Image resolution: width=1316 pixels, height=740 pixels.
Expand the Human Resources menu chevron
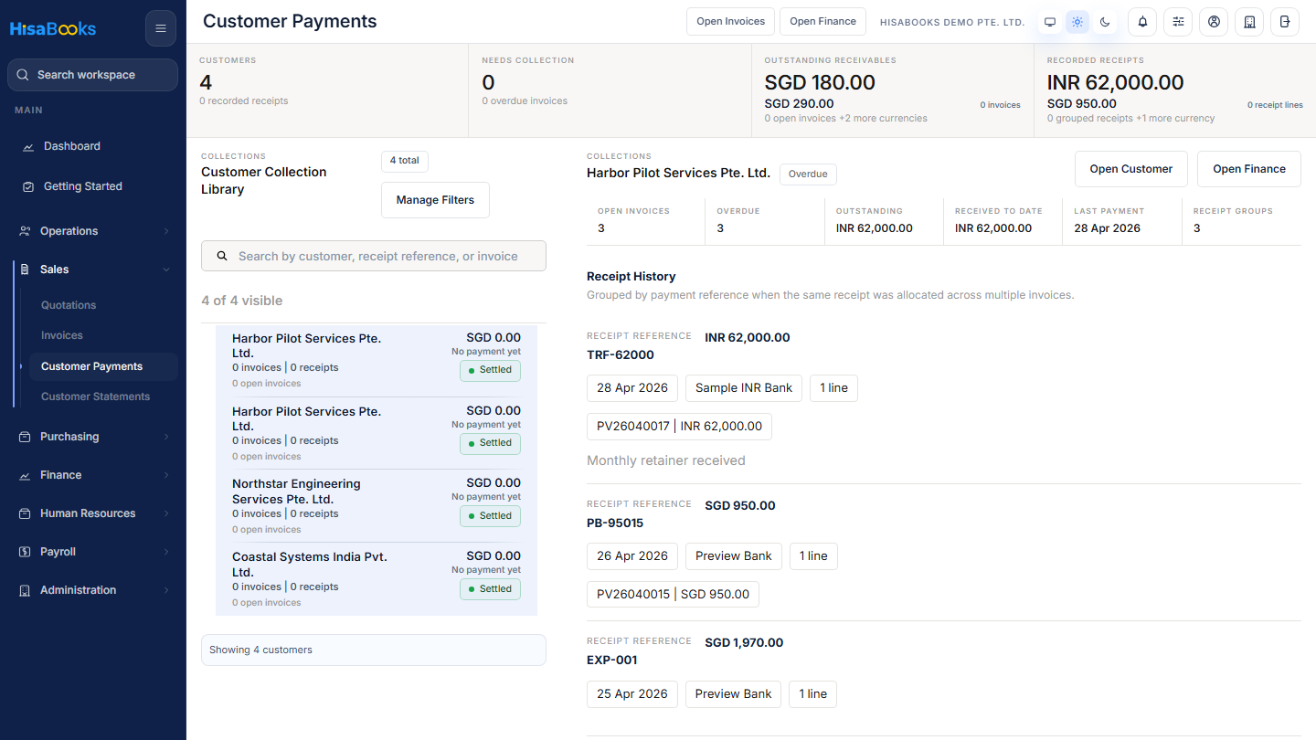click(166, 513)
